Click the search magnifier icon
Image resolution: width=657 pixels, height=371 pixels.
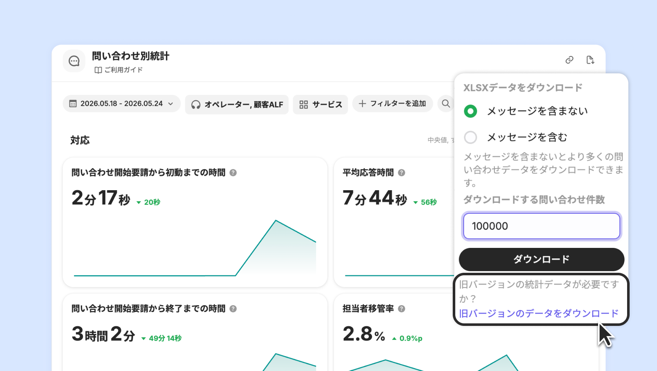pos(446,104)
